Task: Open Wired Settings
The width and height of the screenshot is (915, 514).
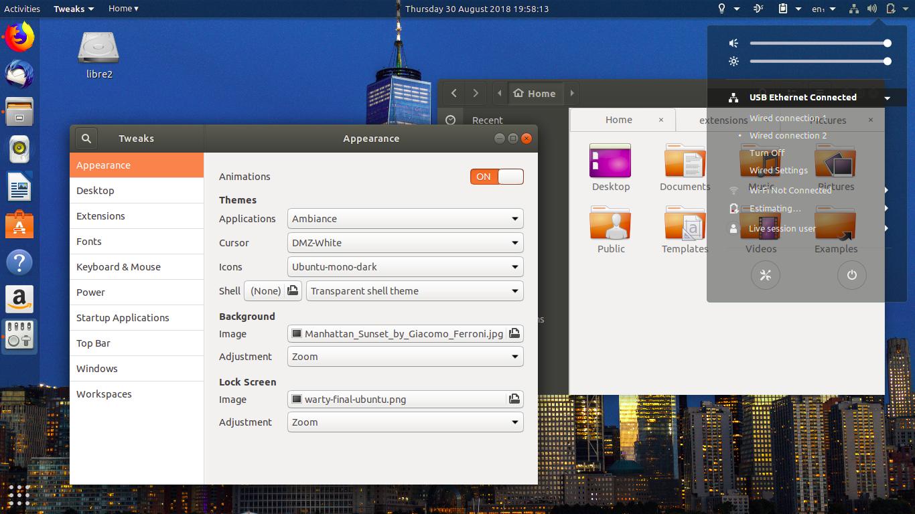Action: pos(776,171)
